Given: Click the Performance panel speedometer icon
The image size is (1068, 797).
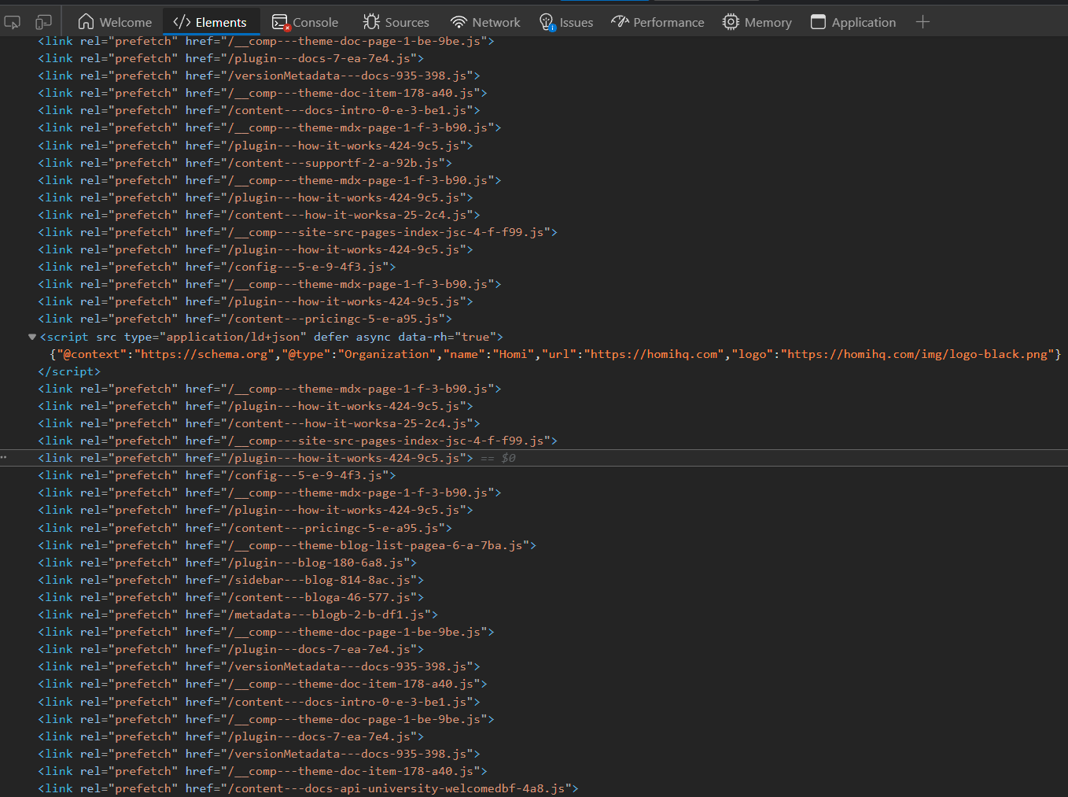Looking at the screenshot, I should (619, 22).
